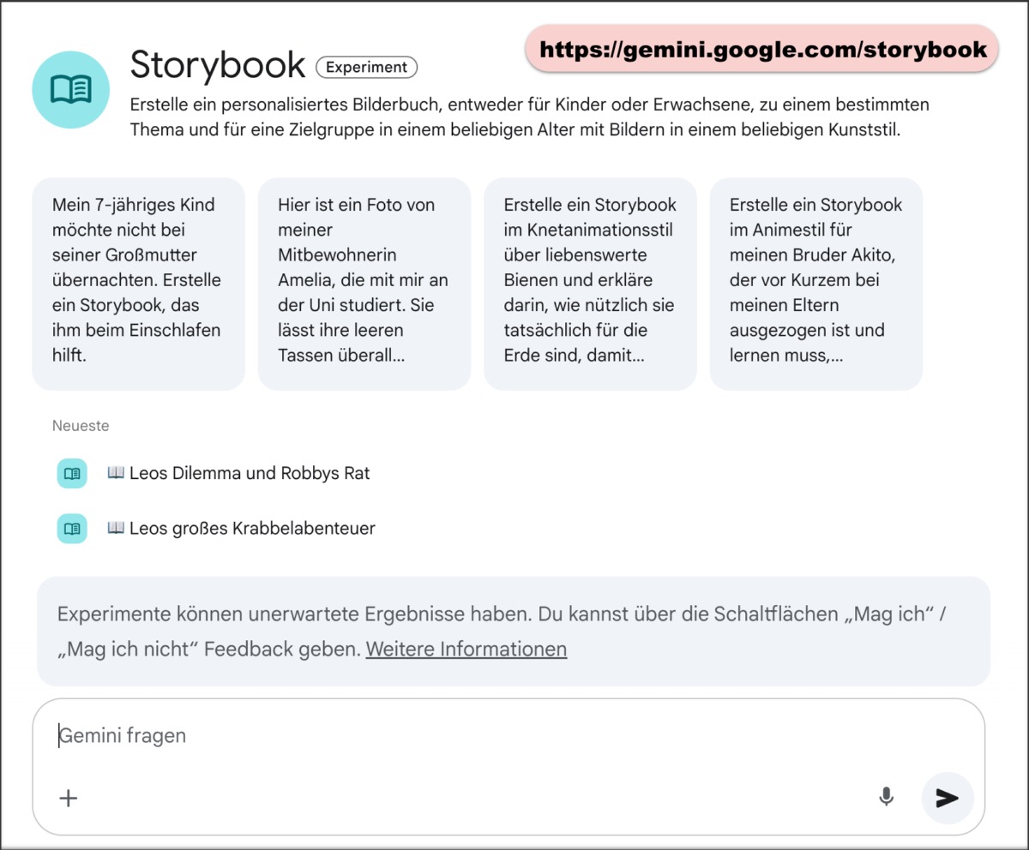Click the plus icon to attach content
The height and width of the screenshot is (850, 1029).
[x=67, y=798]
